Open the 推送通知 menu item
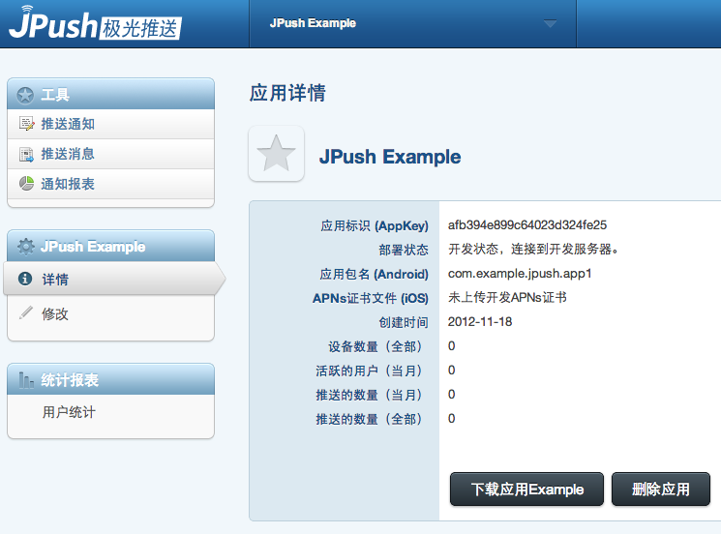This screenshot has width=721, height=534. [x=111, y=124]
